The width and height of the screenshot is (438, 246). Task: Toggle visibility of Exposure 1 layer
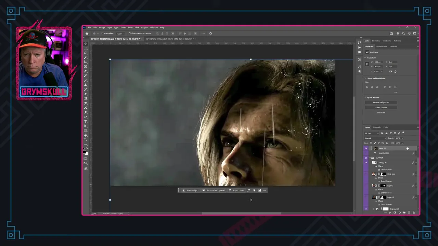pyautogui.click(x=366, y=209)
